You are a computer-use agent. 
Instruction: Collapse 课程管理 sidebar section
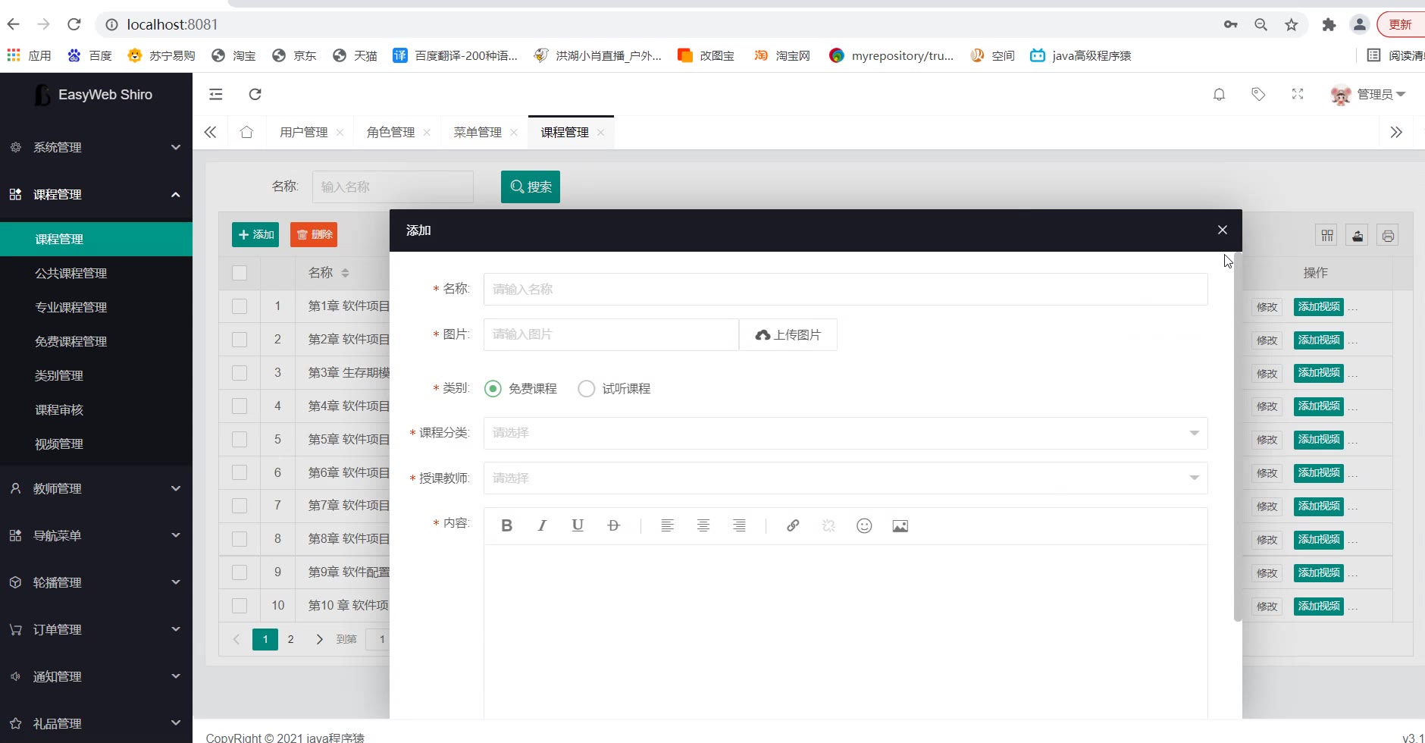coord(96,194)
